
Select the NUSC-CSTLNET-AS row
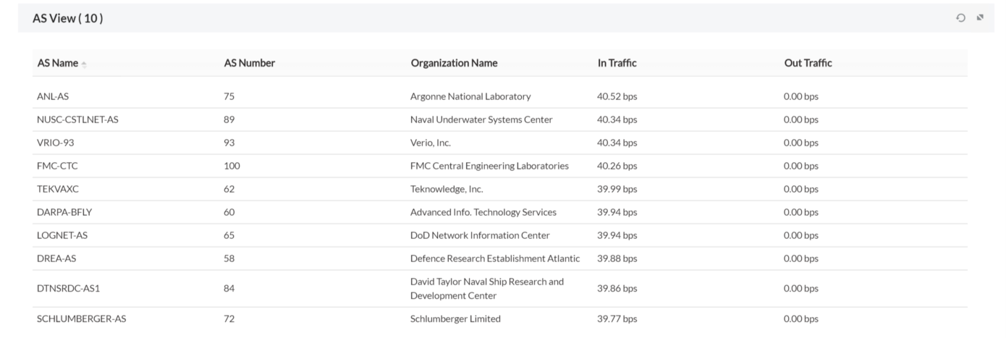pyautogui.click(x=77, y=119)
